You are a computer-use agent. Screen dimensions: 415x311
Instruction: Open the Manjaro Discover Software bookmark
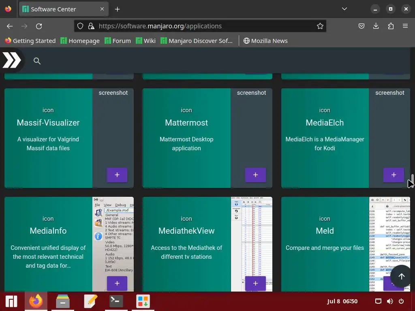point(197,41)
